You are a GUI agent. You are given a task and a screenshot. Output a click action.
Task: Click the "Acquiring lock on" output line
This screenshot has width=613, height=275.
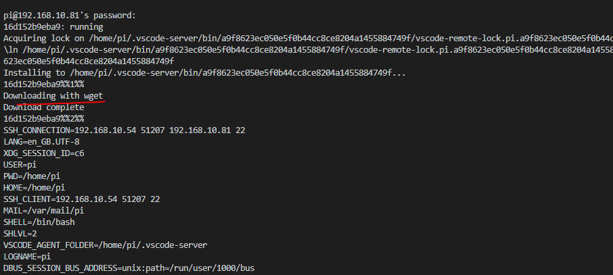(304, 38)
